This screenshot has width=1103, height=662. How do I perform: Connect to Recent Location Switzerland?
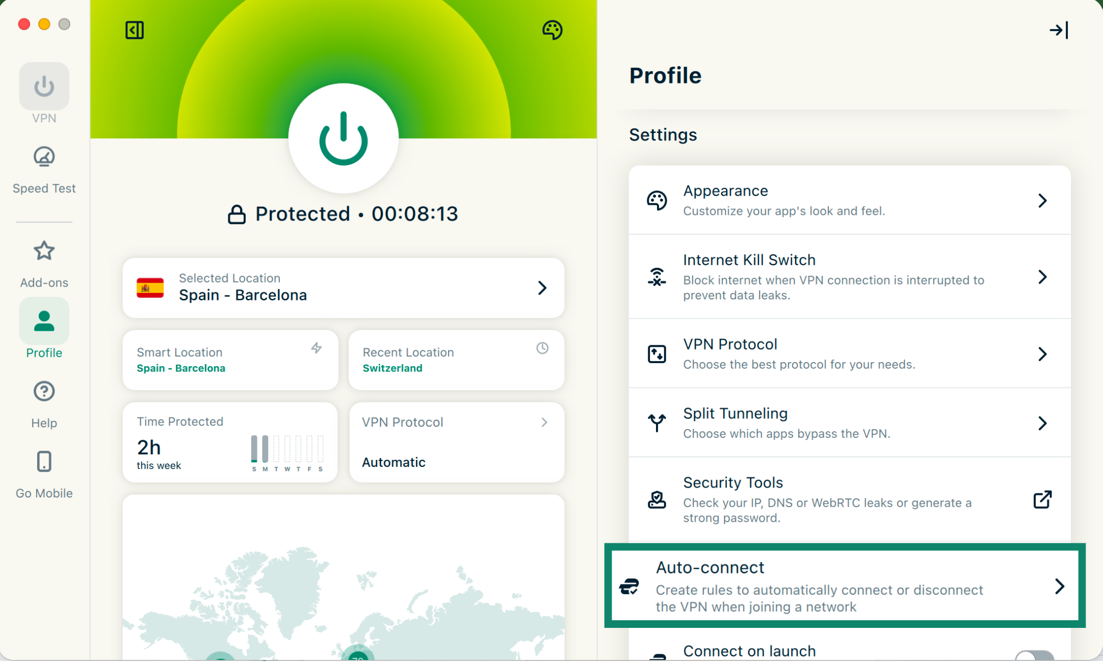tap(456, 360)
